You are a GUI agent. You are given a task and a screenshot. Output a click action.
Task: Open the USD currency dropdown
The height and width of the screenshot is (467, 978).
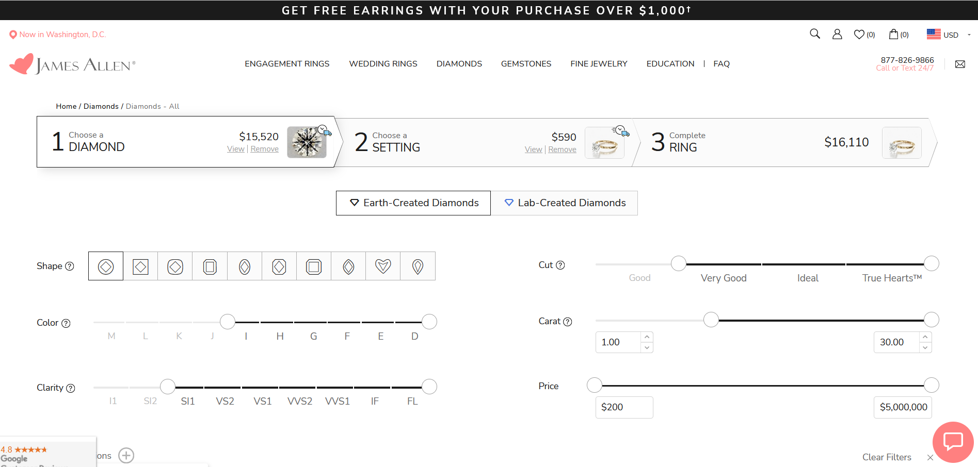click(949, 35)
